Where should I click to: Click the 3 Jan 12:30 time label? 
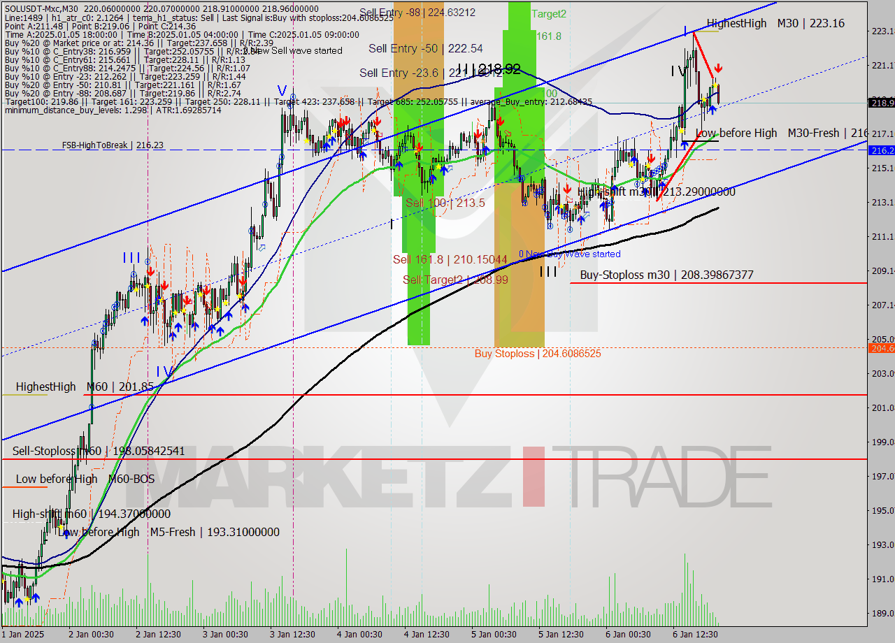coord(294,634)
